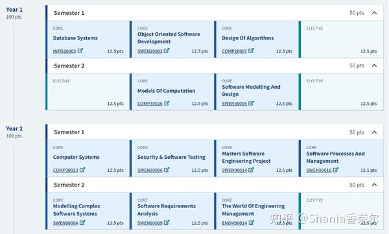Viewport: 389px width, 234px height.
Task: Select empty elective slot in Year 1 Semester 1
Action: click(341, 40)
